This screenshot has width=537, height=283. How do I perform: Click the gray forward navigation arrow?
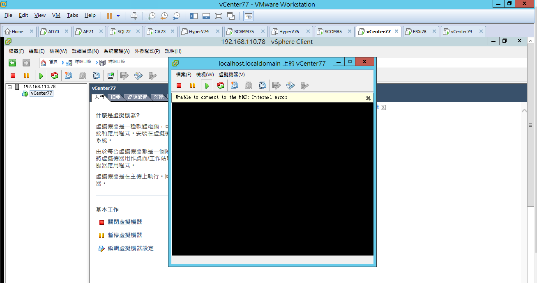point(26,63)
